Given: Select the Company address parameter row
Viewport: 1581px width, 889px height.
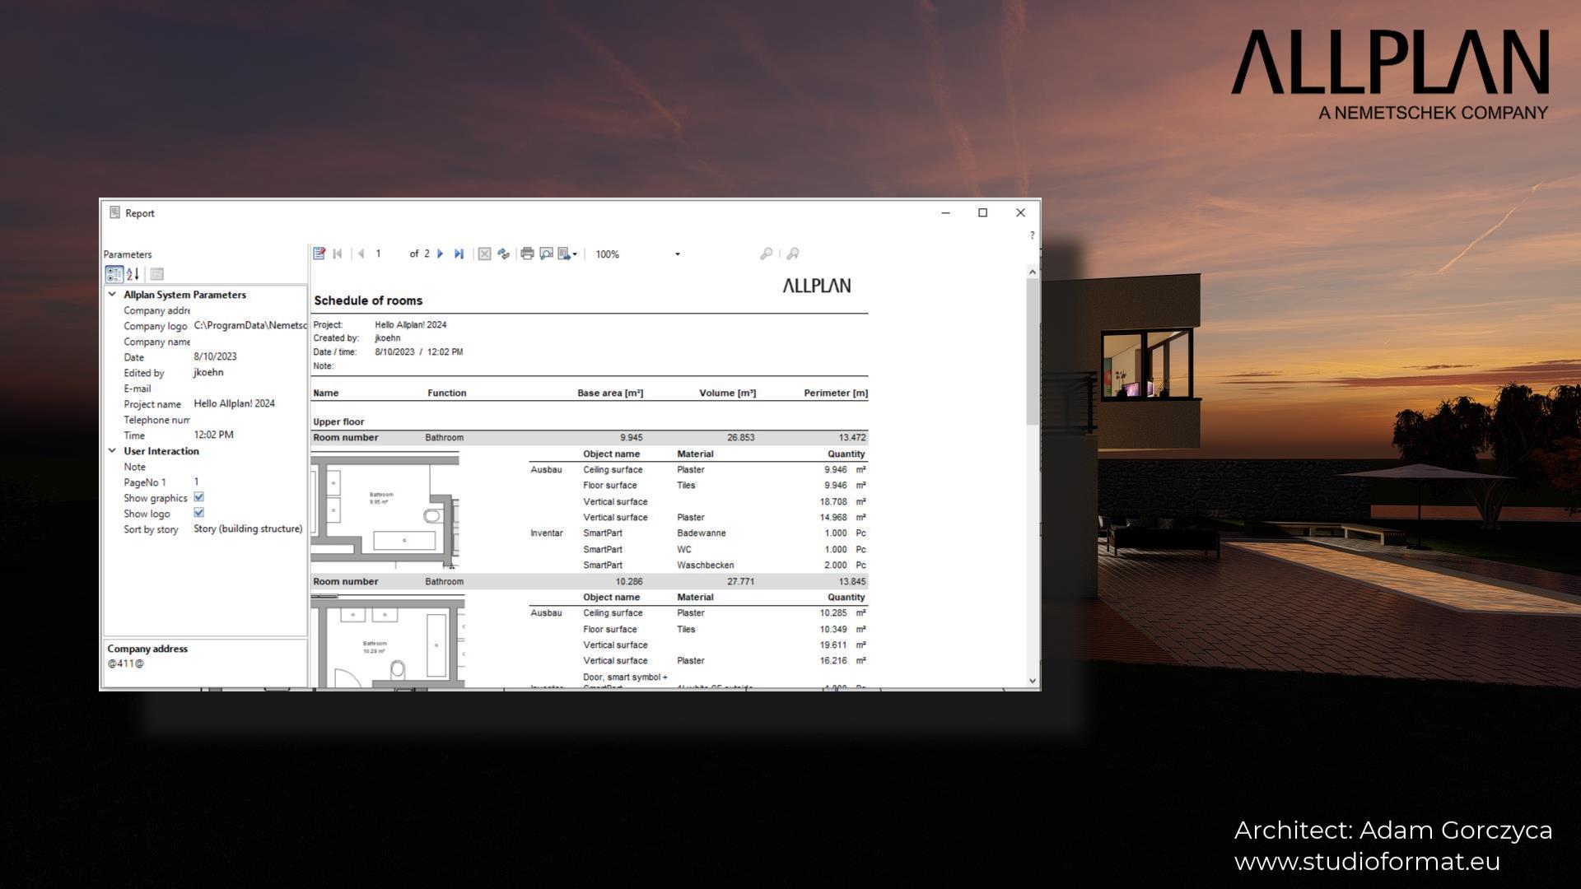Looking at the screenshot, I should pyautogui.click(x=206, y=310).
